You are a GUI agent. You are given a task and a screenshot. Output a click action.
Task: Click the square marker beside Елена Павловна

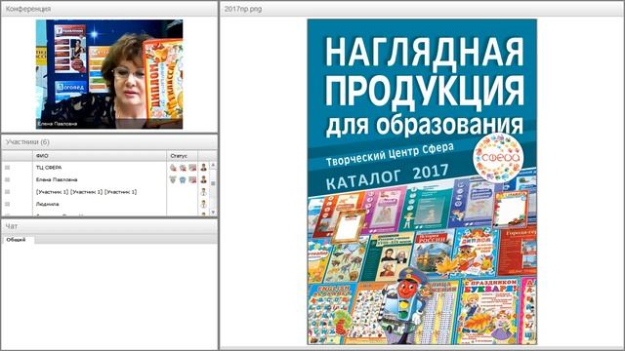pos(7,179)
